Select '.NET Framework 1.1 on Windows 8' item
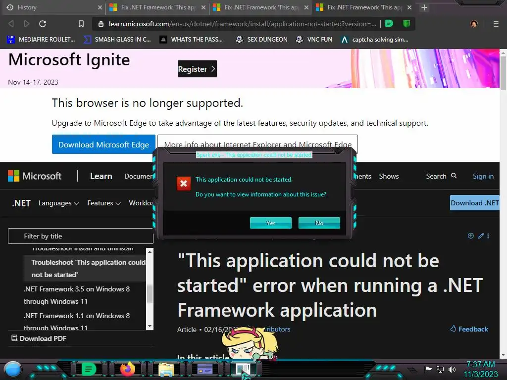507x380 pixels. coord(77,322)
